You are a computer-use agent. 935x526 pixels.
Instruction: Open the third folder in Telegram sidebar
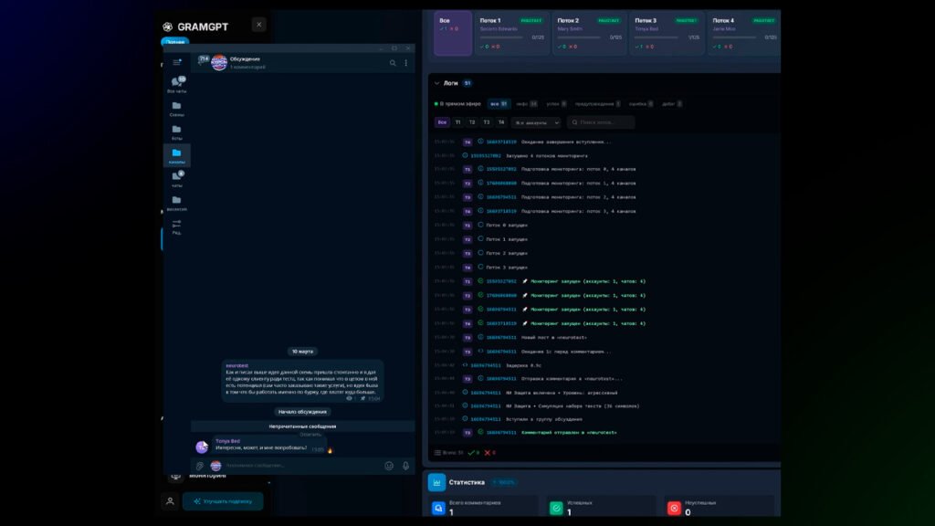tap(176, 132)
